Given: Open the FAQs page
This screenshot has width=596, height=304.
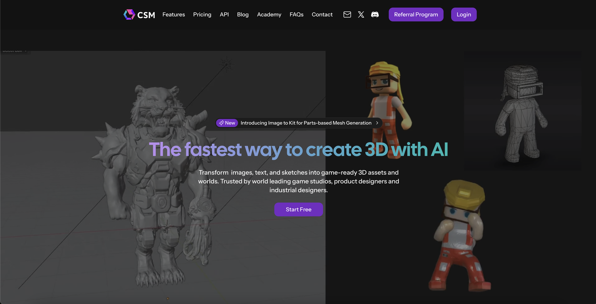Looking at the screenshot, I should pyautogui.click(x=297, y=15).
